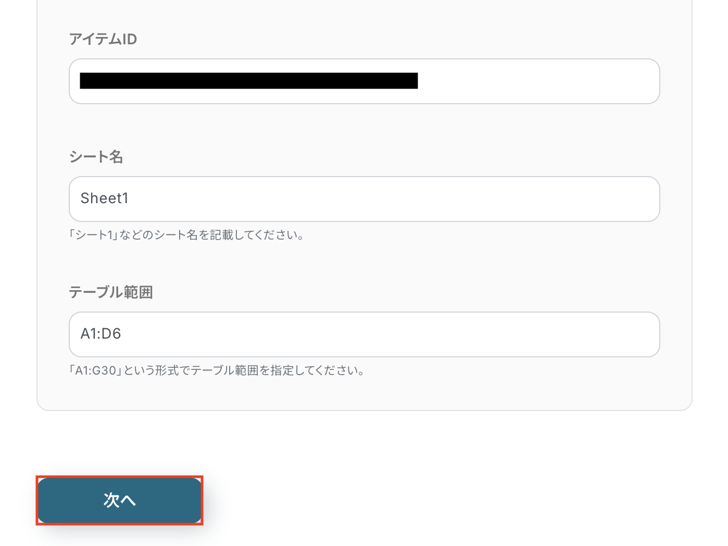
Task: Place cursor on the Sheet1 text
Action: (x=104, y=198)
